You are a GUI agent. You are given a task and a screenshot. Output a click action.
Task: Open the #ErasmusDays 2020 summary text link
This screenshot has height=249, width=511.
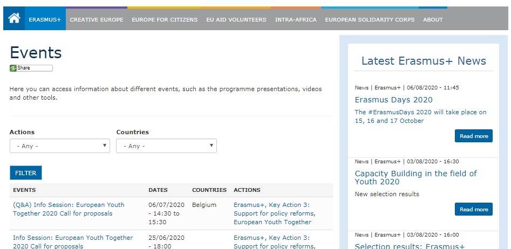(420, 116)
